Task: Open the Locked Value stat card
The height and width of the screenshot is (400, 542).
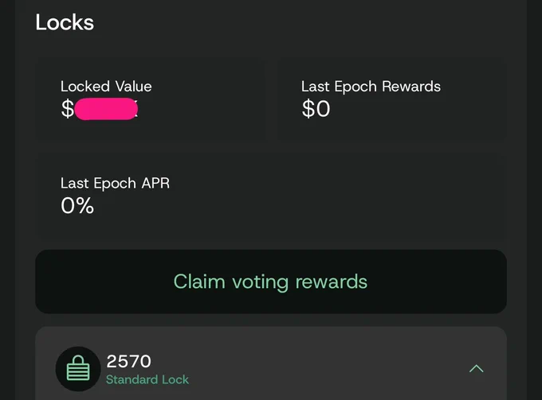Action: (x=151, y=99)
